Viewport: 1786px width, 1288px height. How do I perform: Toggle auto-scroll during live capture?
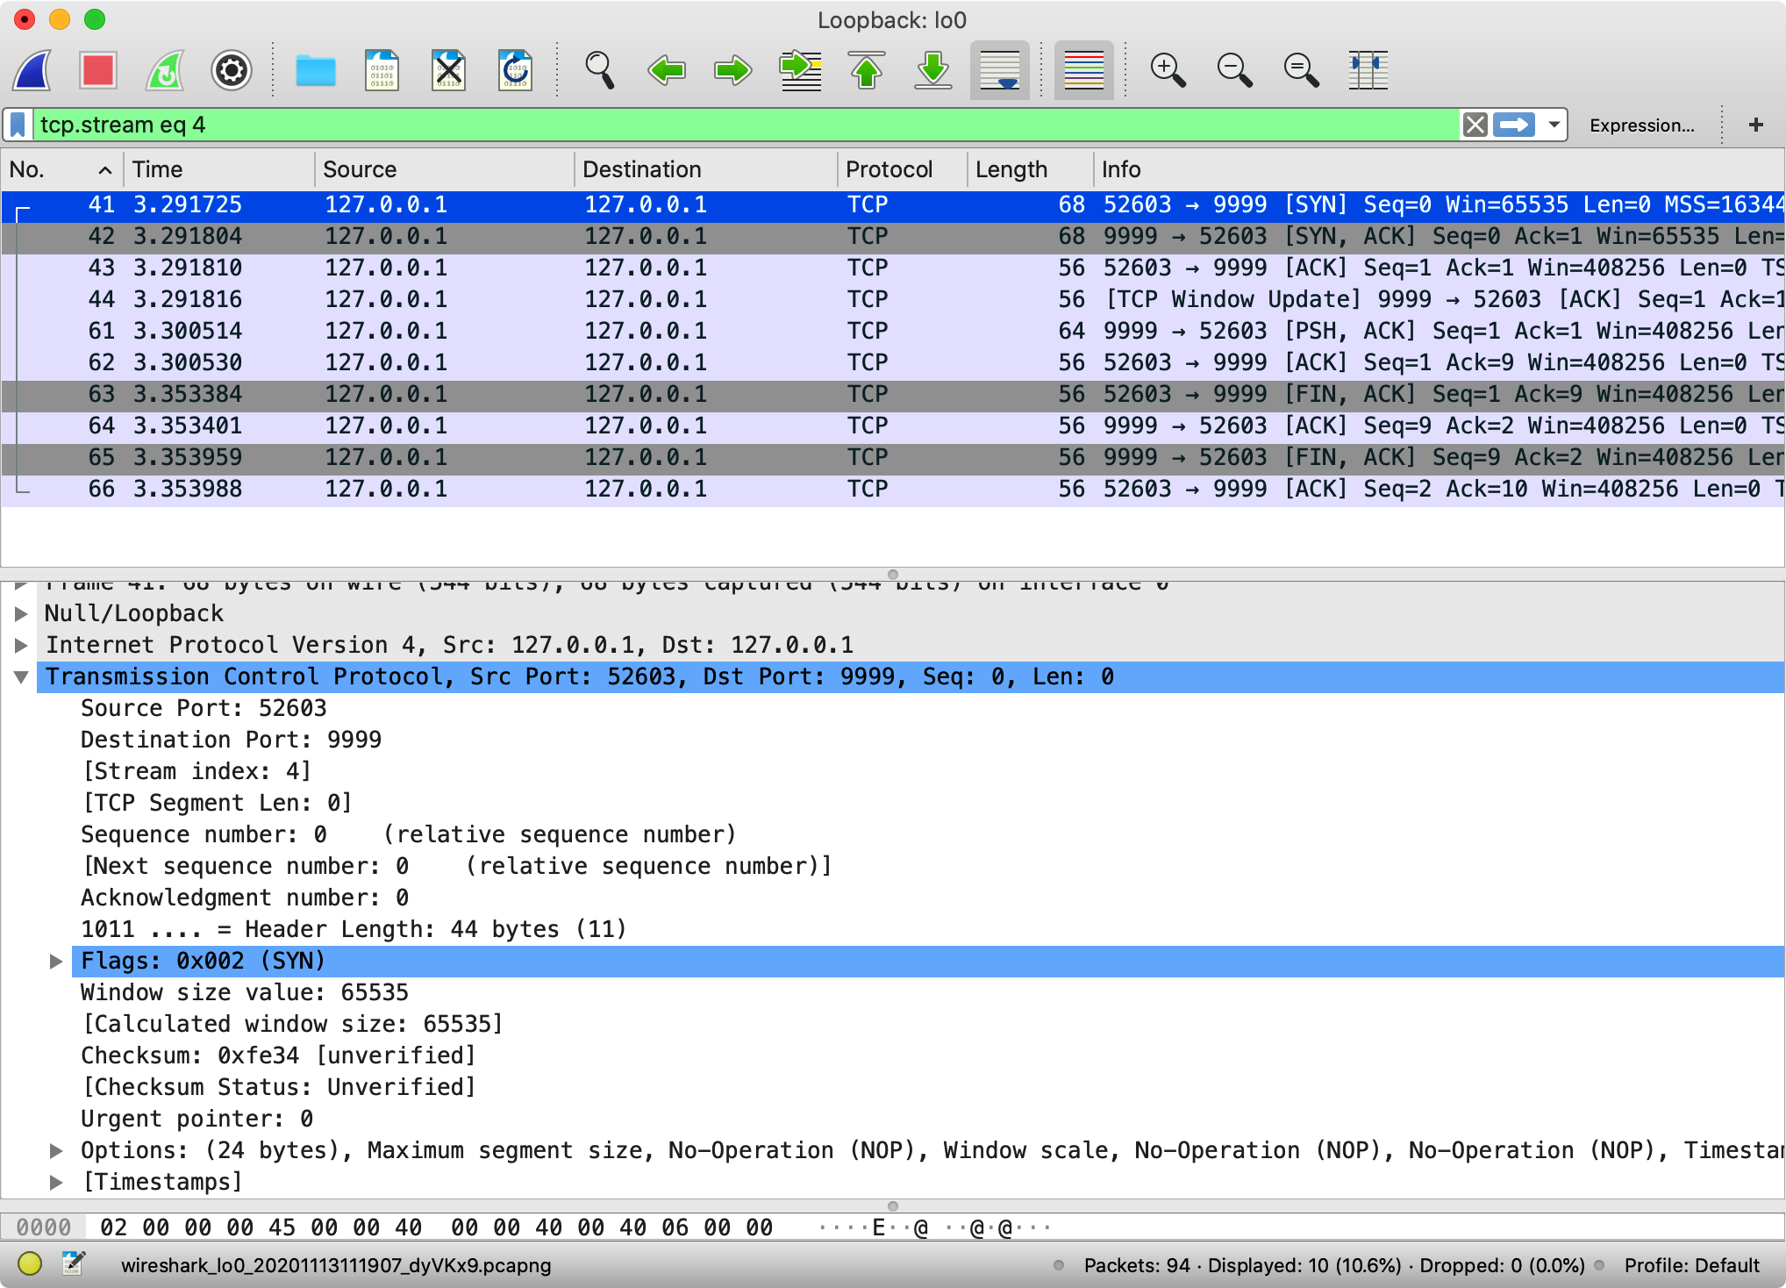pyautogui.click(x=999, y=70)
